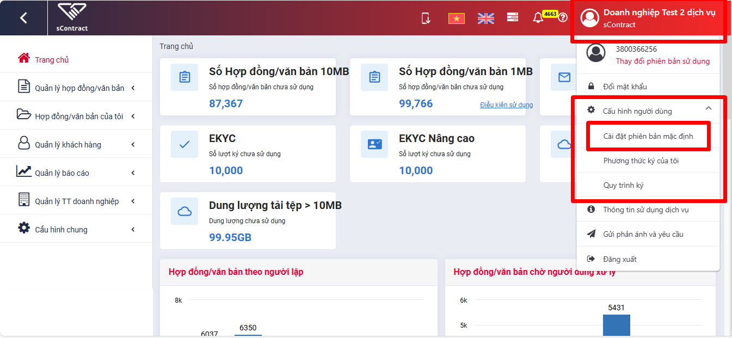
Task: Expand Quản lý khách hàng chevron
Action: point(133,145)
